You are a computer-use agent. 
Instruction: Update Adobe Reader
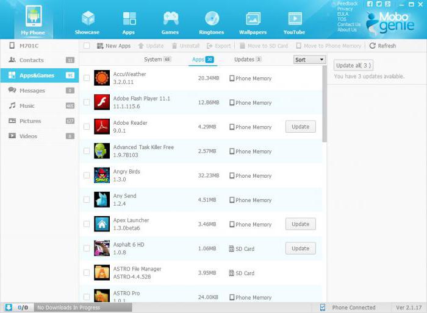click(x=300, y=127)
